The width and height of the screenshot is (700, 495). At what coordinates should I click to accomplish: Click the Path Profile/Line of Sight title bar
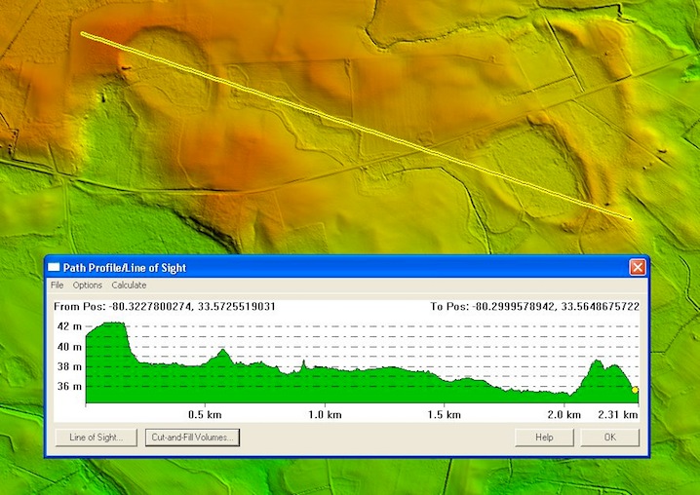point(292,268)
